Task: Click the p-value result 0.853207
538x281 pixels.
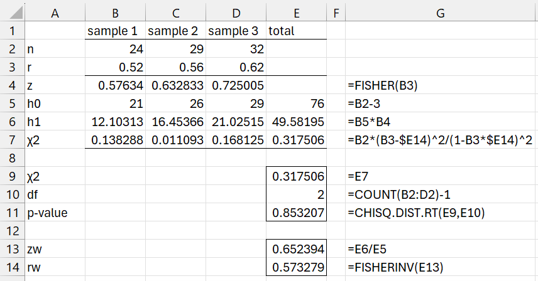Action: click(297, 213)
